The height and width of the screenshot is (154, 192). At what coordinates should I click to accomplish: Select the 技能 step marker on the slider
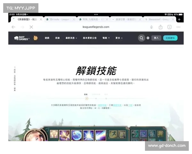[87, 98]
